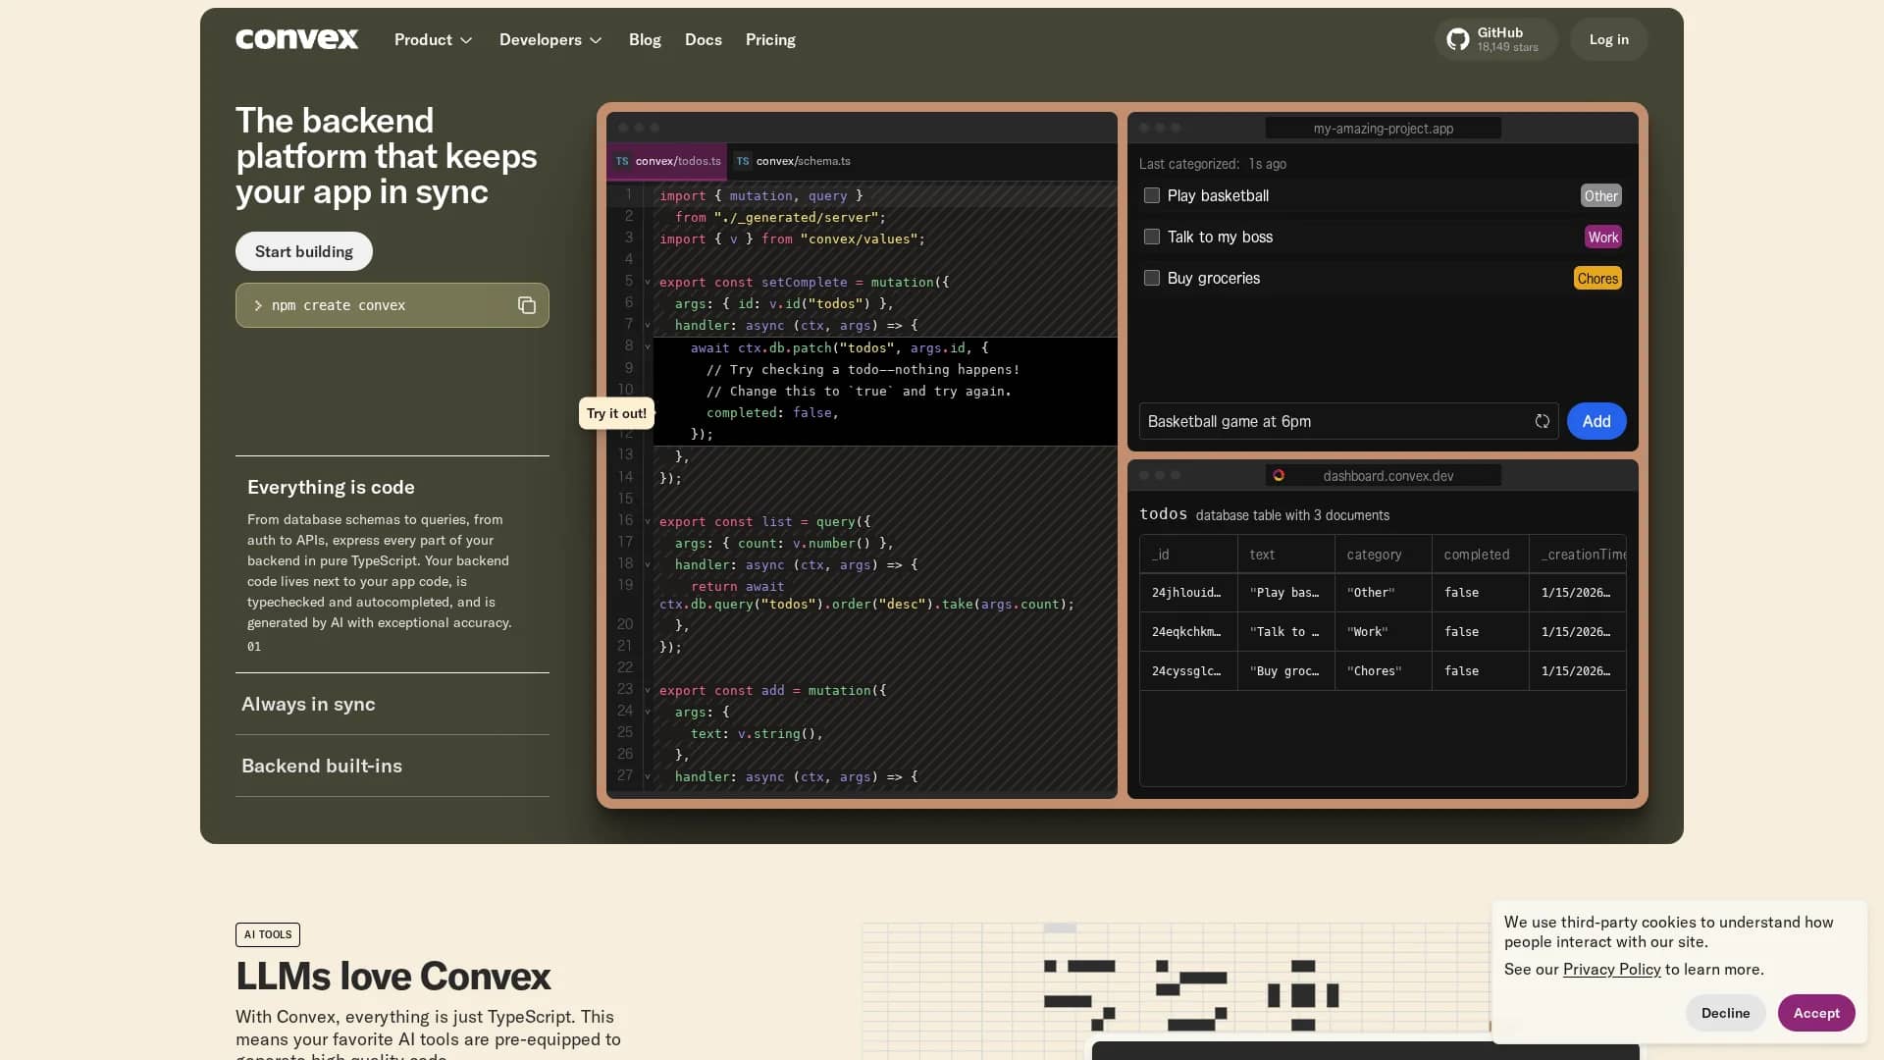Expand the Developers dropdown menu
Viewport: 1884px width, 1060px height.
click(550, 39)
